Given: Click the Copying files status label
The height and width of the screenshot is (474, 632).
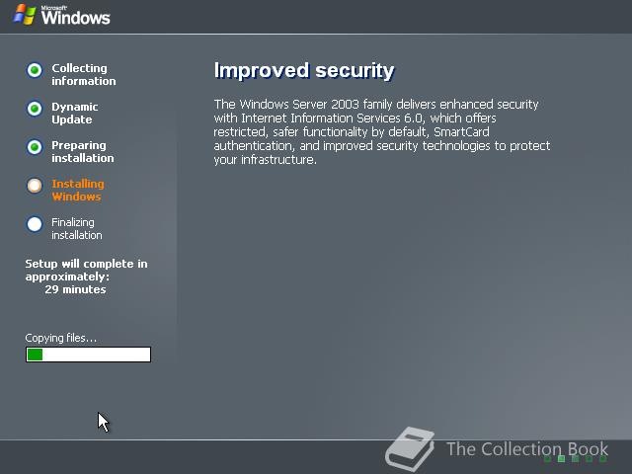Looking at the screenshot, I should (61, 338).
